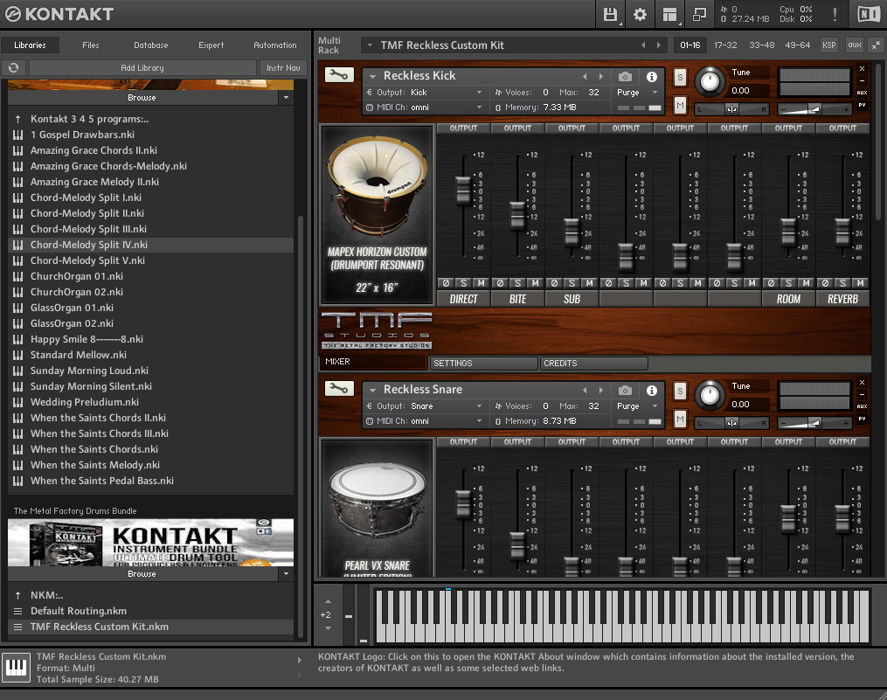Select previous multi rack preset arrow
Screen dimensions: 887x700
click(643, 45)
